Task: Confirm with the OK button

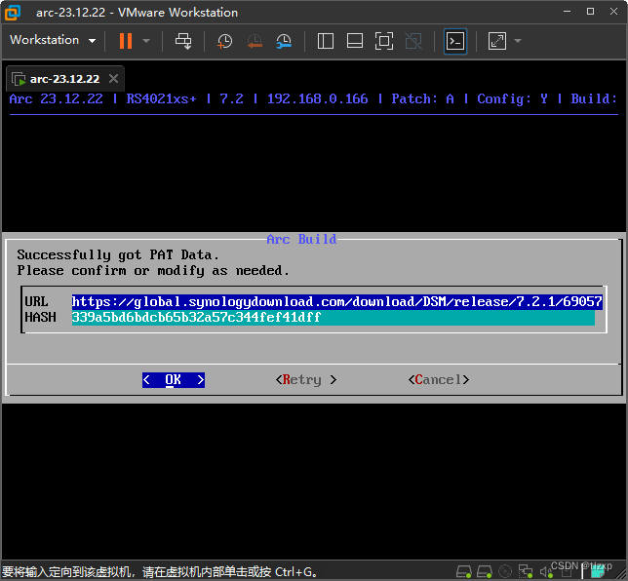Action: click(x=174, y=379)
